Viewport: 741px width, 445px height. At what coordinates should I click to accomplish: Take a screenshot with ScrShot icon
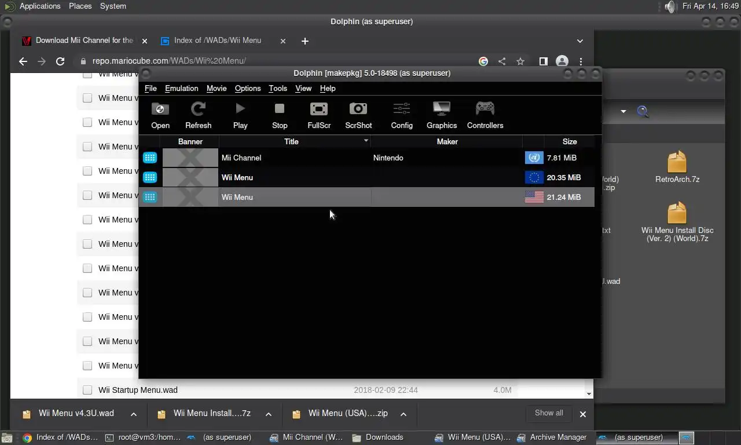(358, 115)
